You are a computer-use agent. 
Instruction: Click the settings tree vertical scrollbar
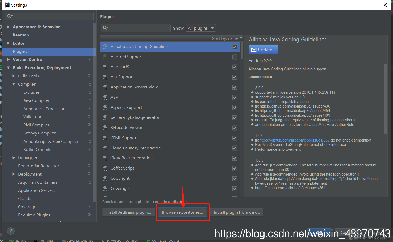(x=95, y=112)
